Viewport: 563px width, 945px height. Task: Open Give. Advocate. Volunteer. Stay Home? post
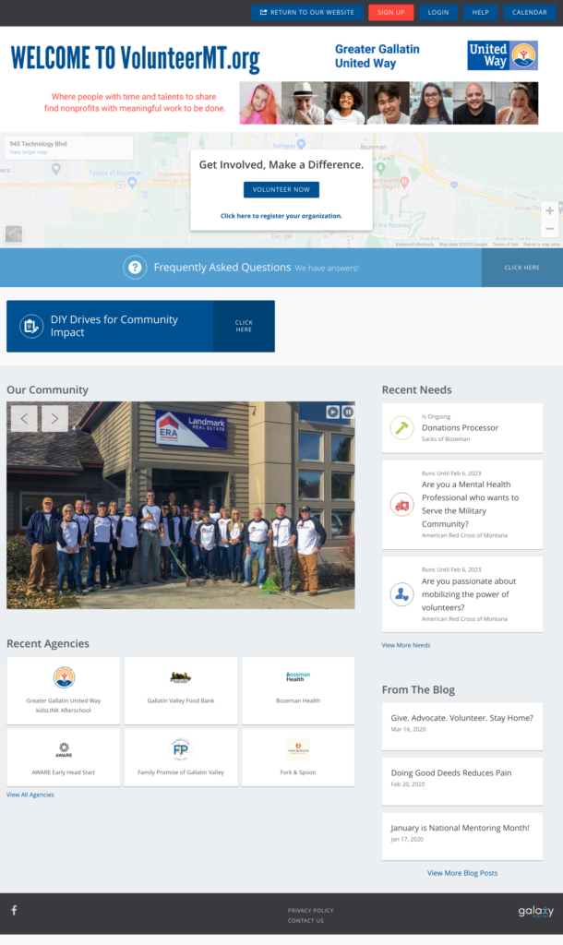pyautogui.click(x=461, y=718)
